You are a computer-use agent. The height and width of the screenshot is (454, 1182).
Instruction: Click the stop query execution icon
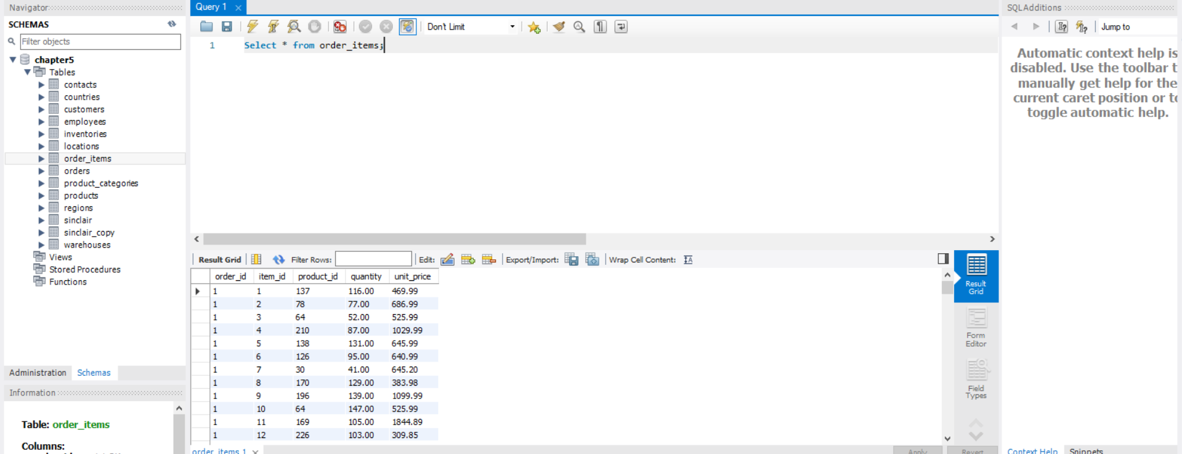(x=315, y=26)
